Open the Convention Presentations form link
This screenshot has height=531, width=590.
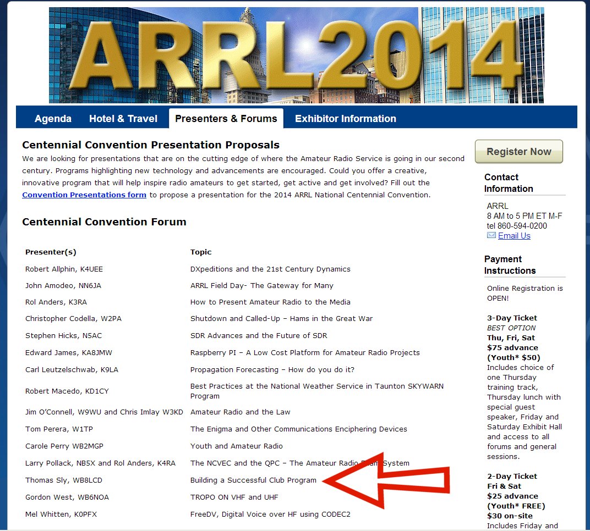click(x=84, y=195)
